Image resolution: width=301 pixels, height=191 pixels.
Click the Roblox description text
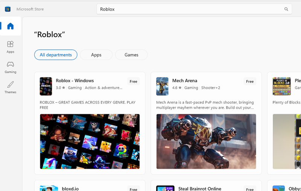[88, 105]
